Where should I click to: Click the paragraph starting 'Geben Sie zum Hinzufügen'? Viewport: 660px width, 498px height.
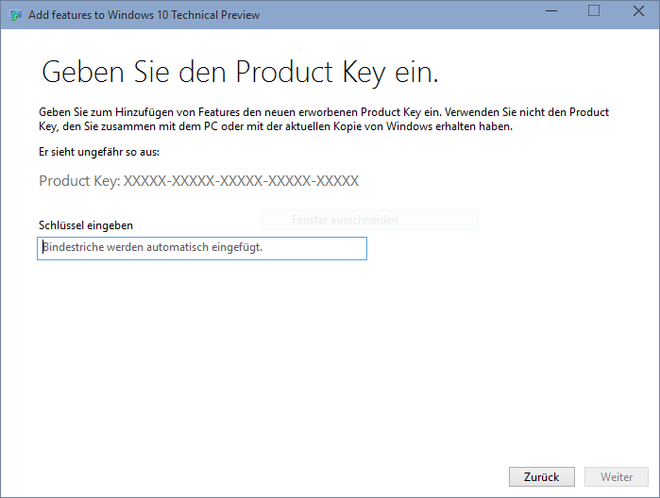click(324, 119)
